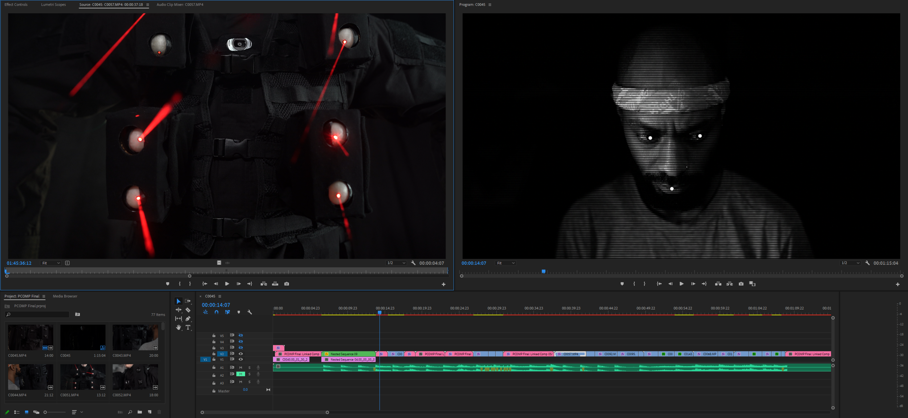
Task: Select the Razor tool
Action: click(188, 310)
